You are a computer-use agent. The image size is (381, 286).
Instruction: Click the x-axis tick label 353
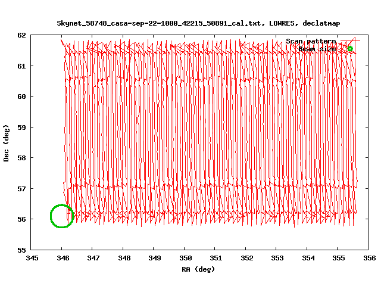[x=277, y=258]
